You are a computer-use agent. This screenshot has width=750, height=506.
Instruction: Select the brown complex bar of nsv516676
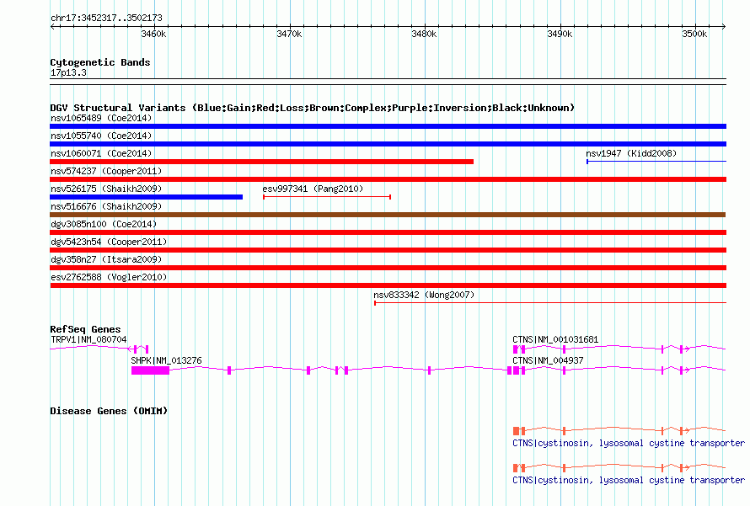[x=388, y=215]
